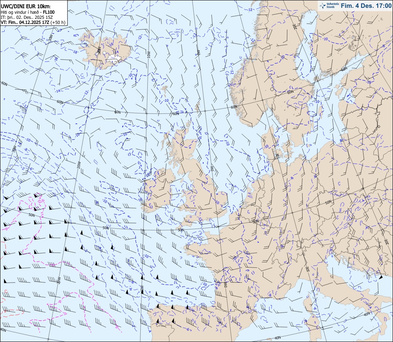Click the 'Fim. 4 Des. 17:00' date label
The image size is (393, 342).
pyautogui.click(x=366, y=5)
